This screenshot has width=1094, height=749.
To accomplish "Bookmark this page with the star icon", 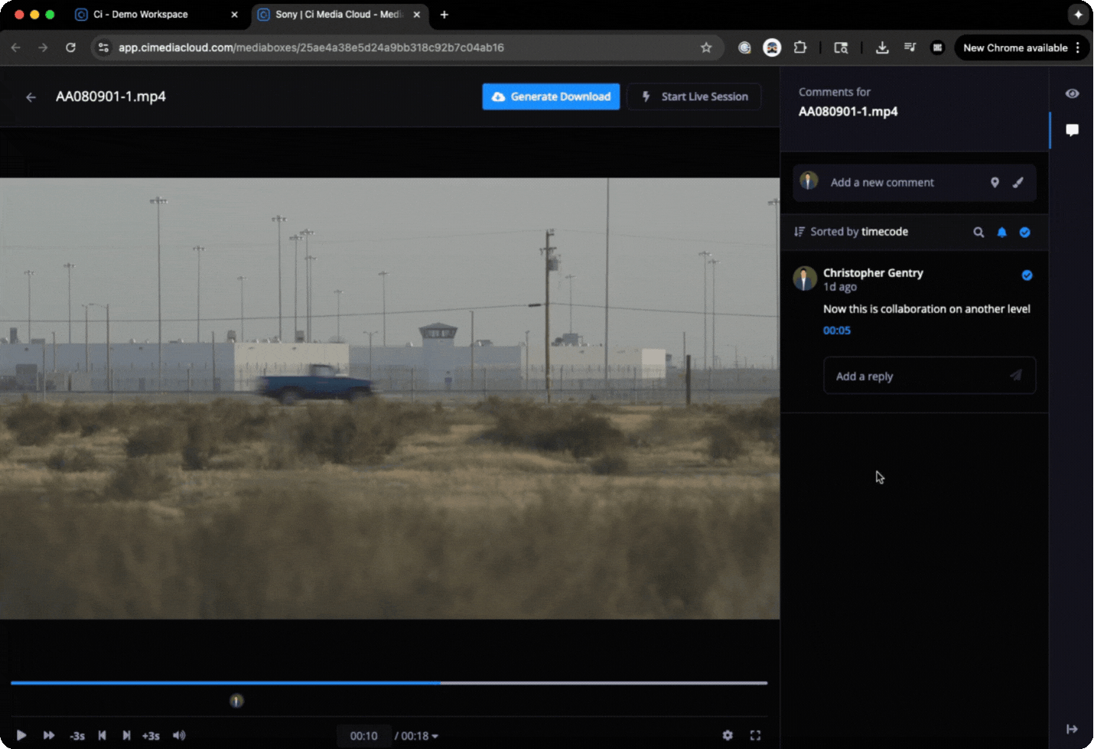I will click(x=706, y=47).
